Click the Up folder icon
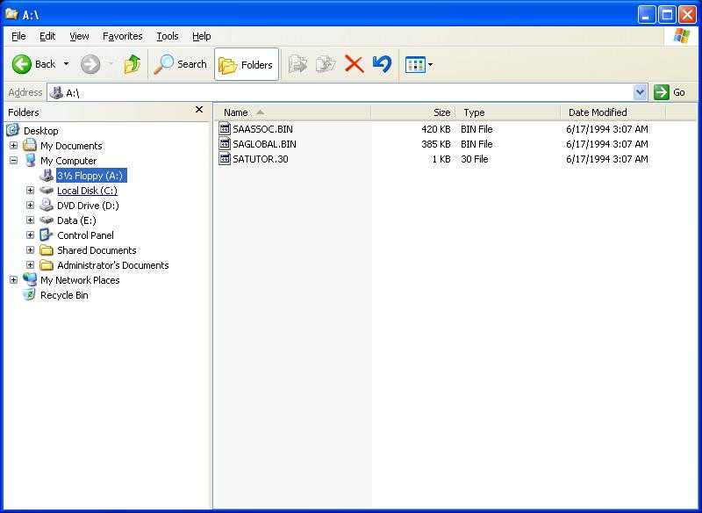Screen dimensions: 702x513 pos(133,63)
